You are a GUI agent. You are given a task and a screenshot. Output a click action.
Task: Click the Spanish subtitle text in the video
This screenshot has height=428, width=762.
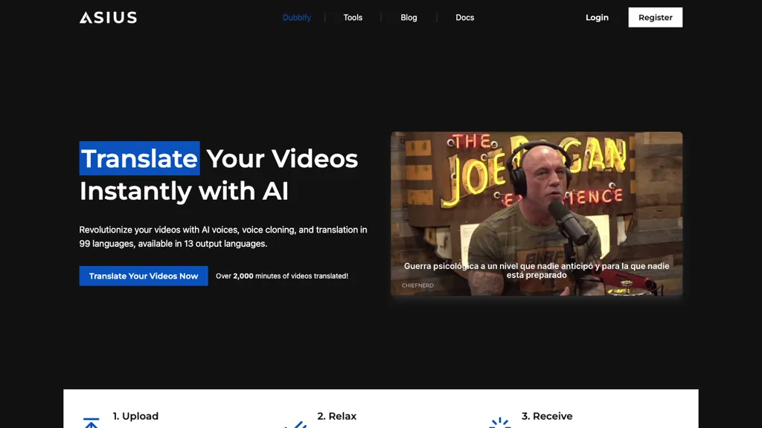tap(536, 270)
